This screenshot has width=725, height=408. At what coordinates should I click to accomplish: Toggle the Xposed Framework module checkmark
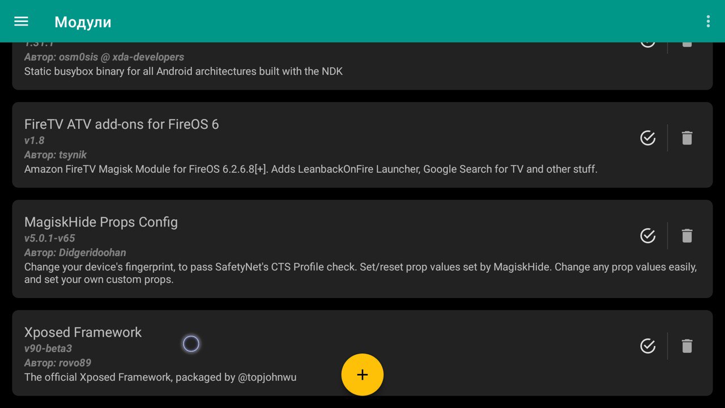coord(647,346)
